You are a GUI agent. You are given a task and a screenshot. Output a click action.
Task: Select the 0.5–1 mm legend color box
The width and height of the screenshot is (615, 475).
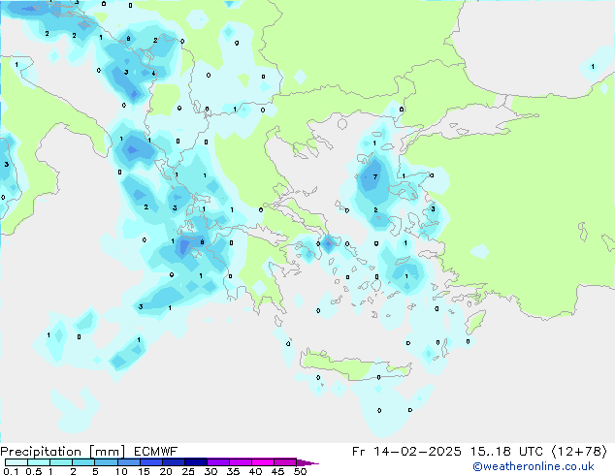39,462
